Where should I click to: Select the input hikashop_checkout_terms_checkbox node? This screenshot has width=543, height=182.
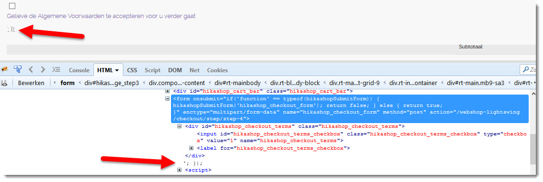362,137
